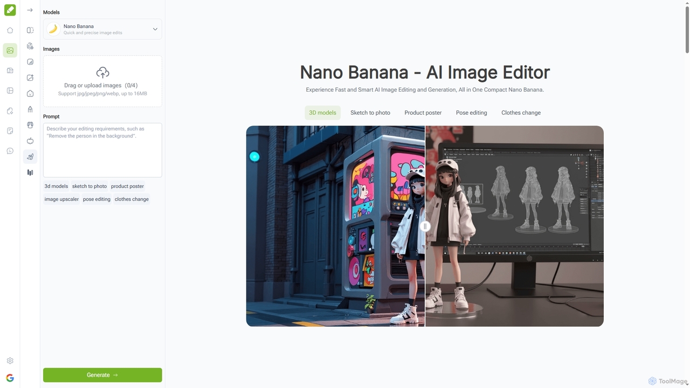Click the 'Drag or upload images' text
This screenshot has width=690, height=388.
pos(101,85)
